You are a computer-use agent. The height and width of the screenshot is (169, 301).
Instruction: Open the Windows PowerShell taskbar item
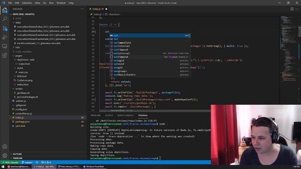coord(94,167)
